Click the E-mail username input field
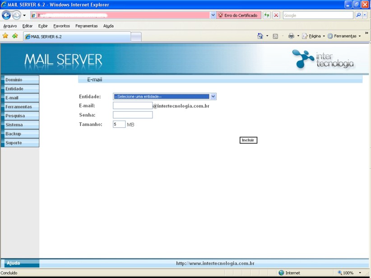This screenshot has height=278, width=371. point(133,105)
